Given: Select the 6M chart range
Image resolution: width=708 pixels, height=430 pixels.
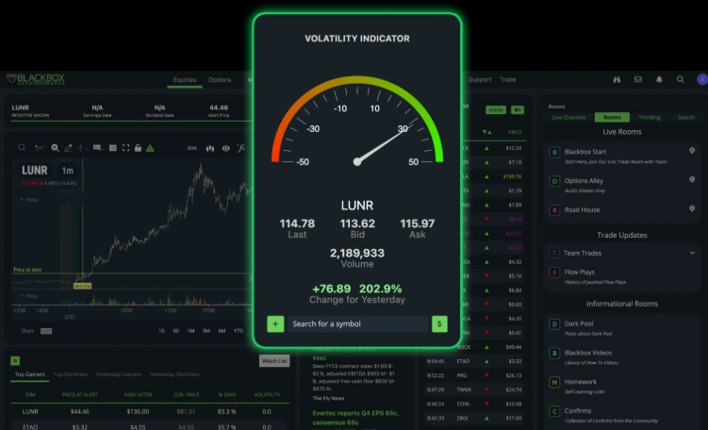Looking at the screenshot, I should coord(222,331).
